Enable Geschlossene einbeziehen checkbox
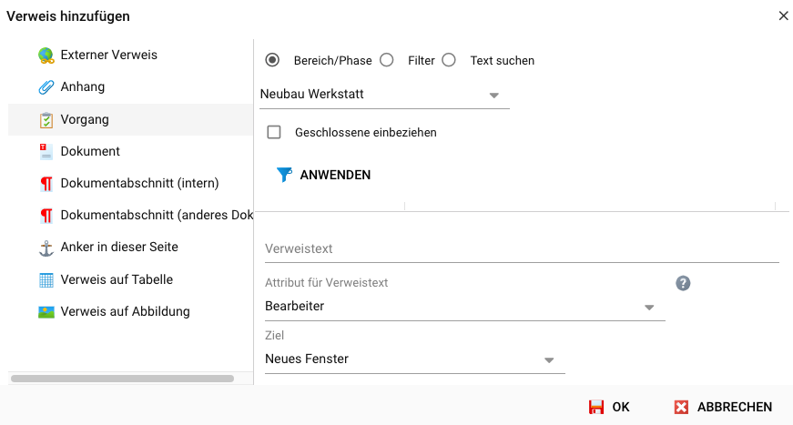Screen dimensions: 793x425 274,133
